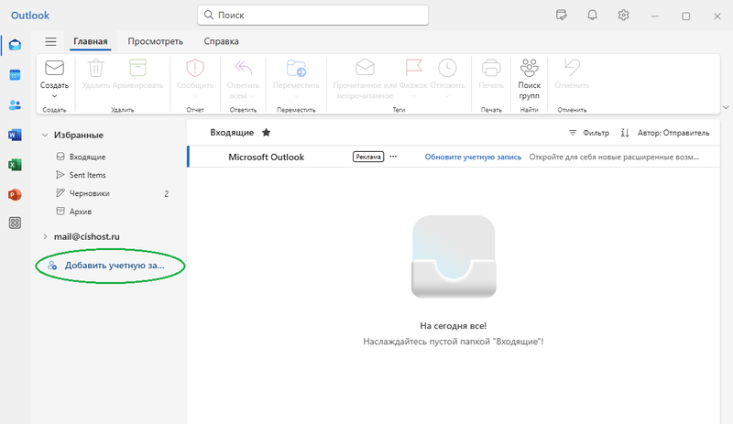Open the Microsoft Outlook ad message
This screenshot has width=733, height=424.
coord(454,158)
